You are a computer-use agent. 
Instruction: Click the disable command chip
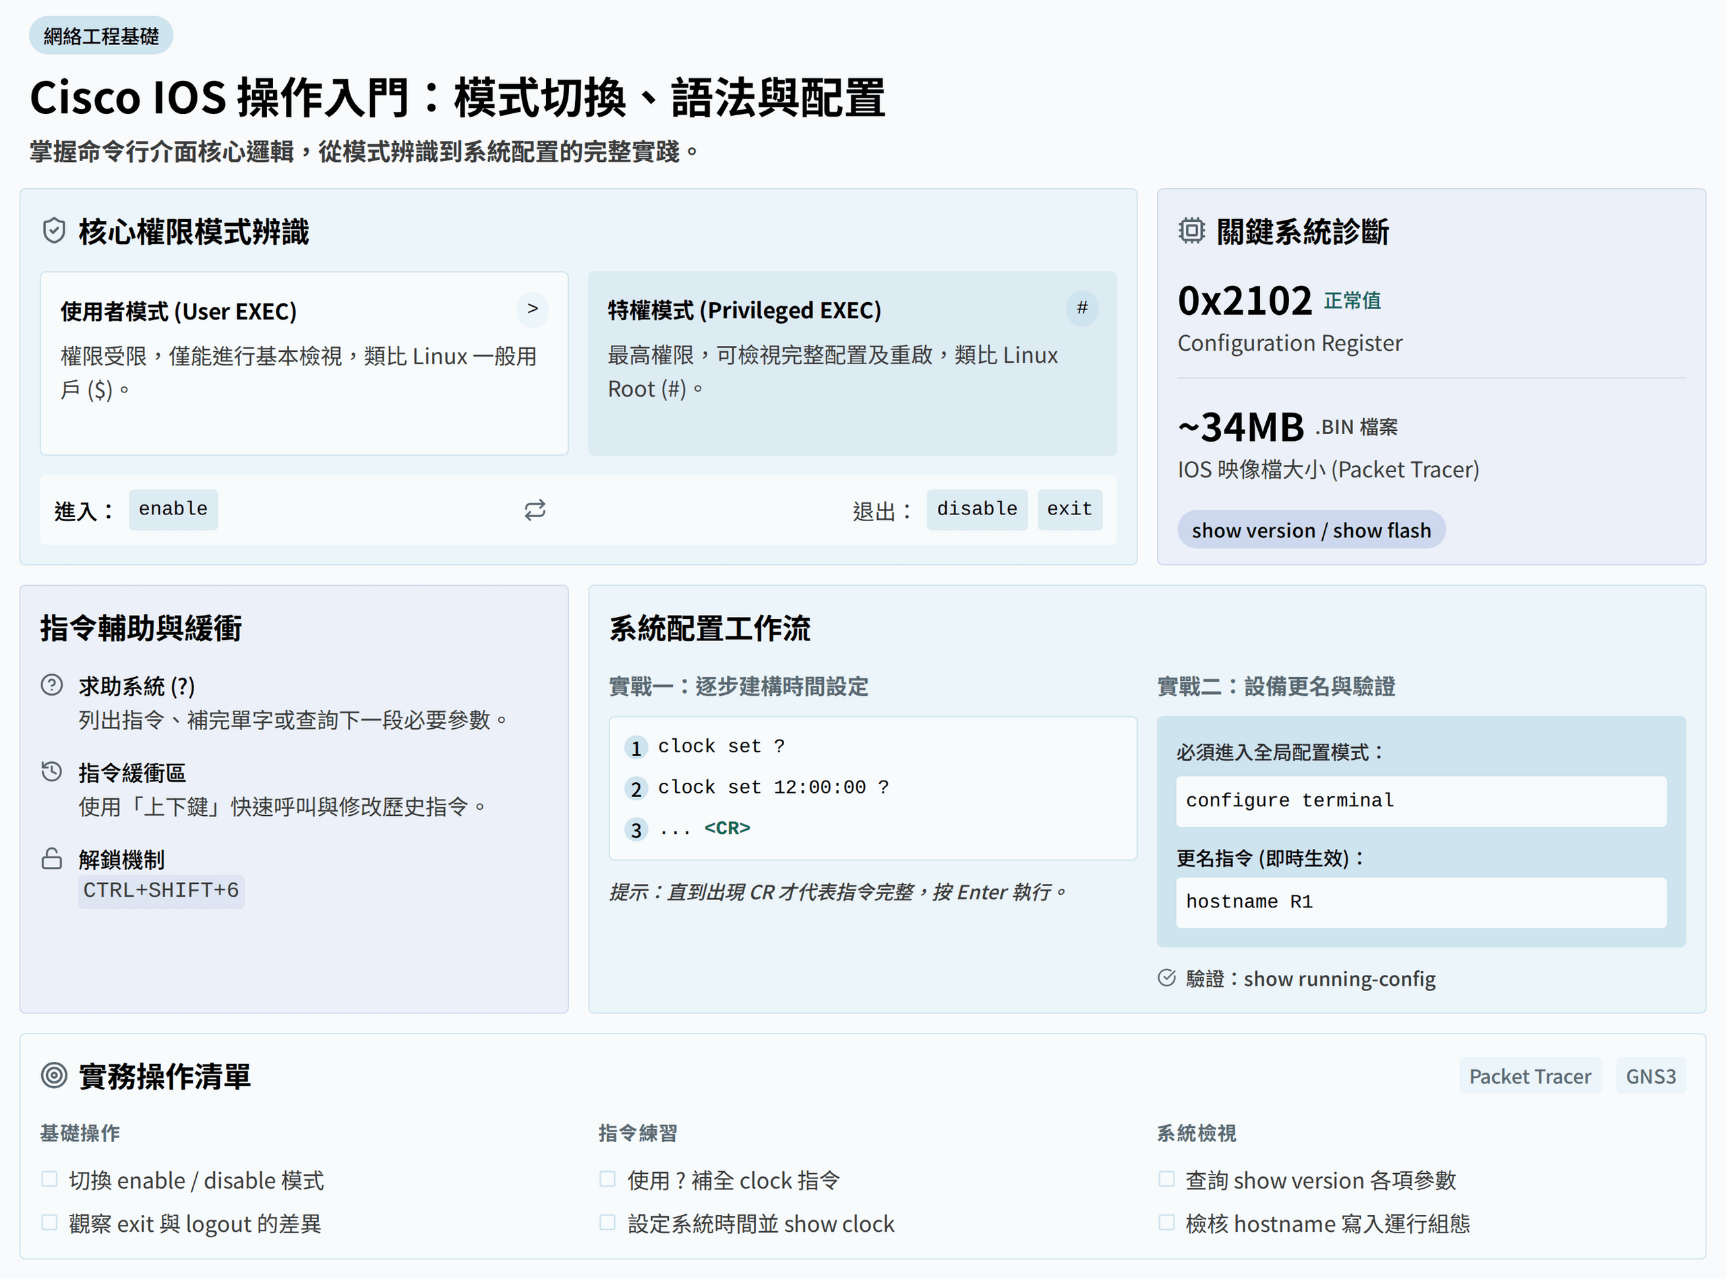point(976,510)
